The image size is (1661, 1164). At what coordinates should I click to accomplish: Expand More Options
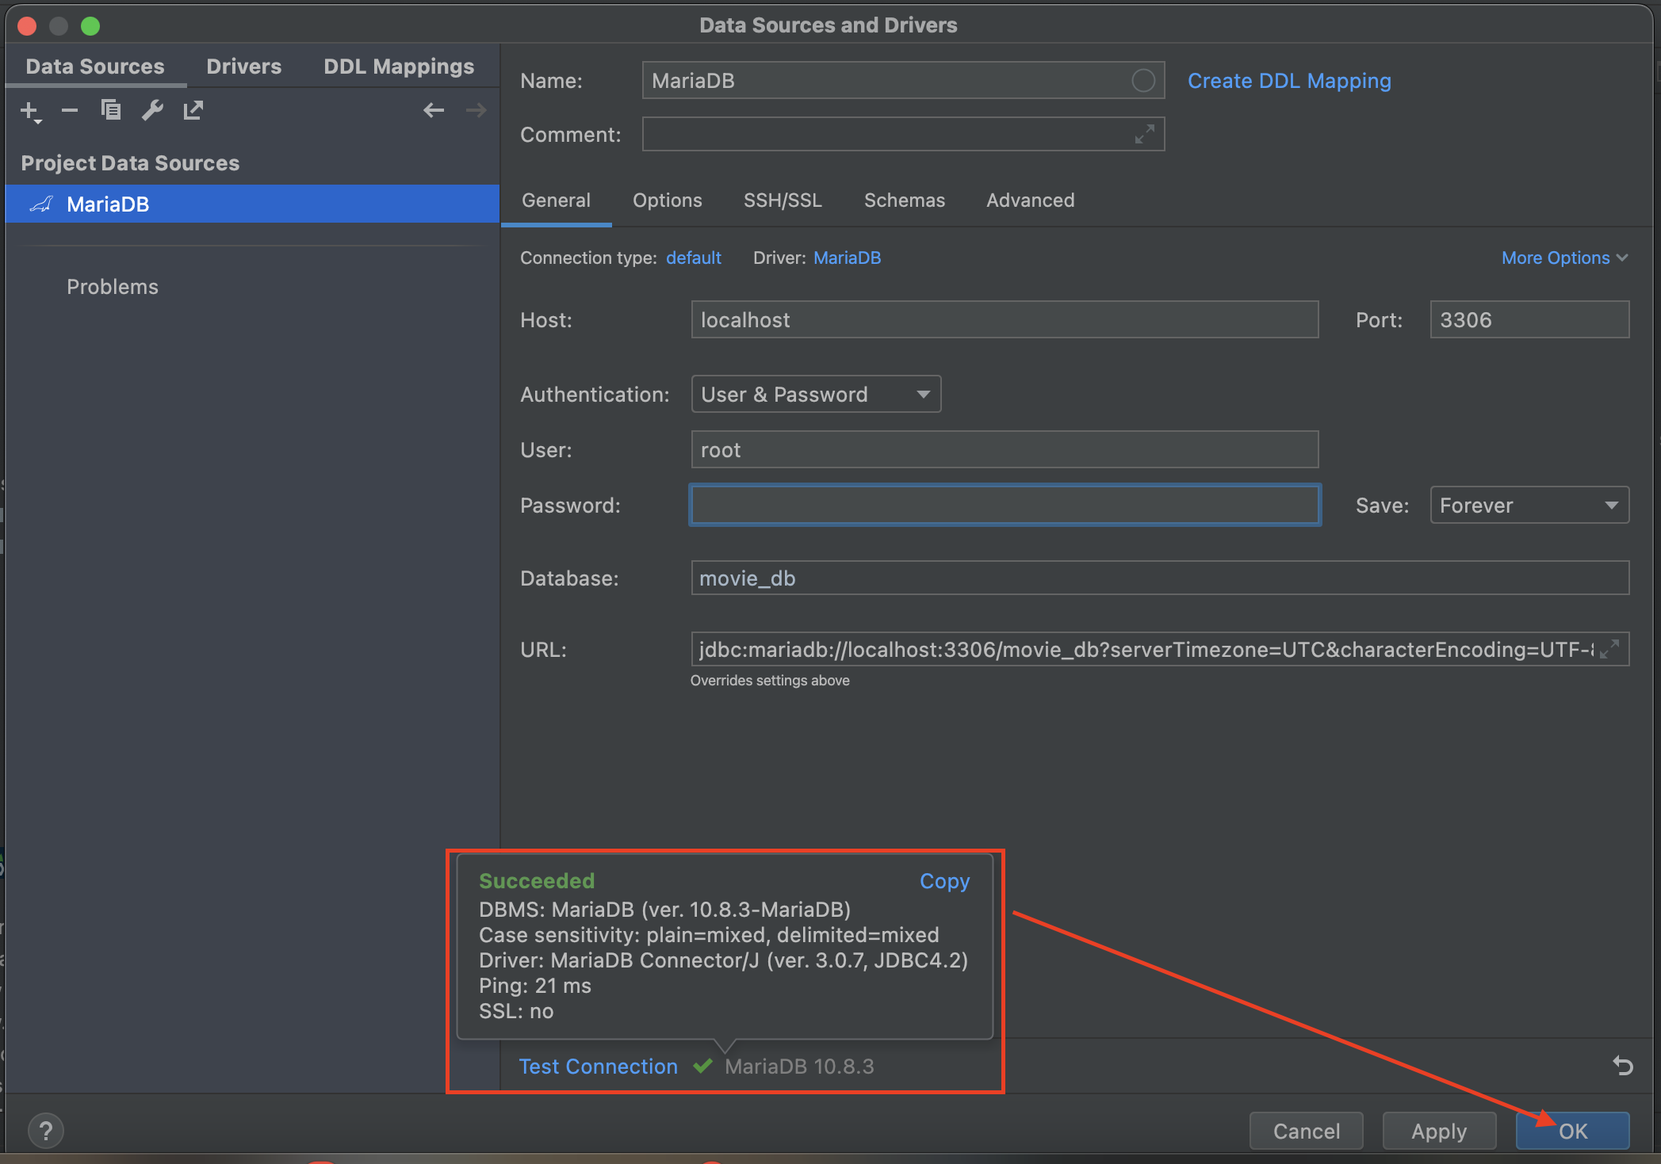click(1563, 258)
